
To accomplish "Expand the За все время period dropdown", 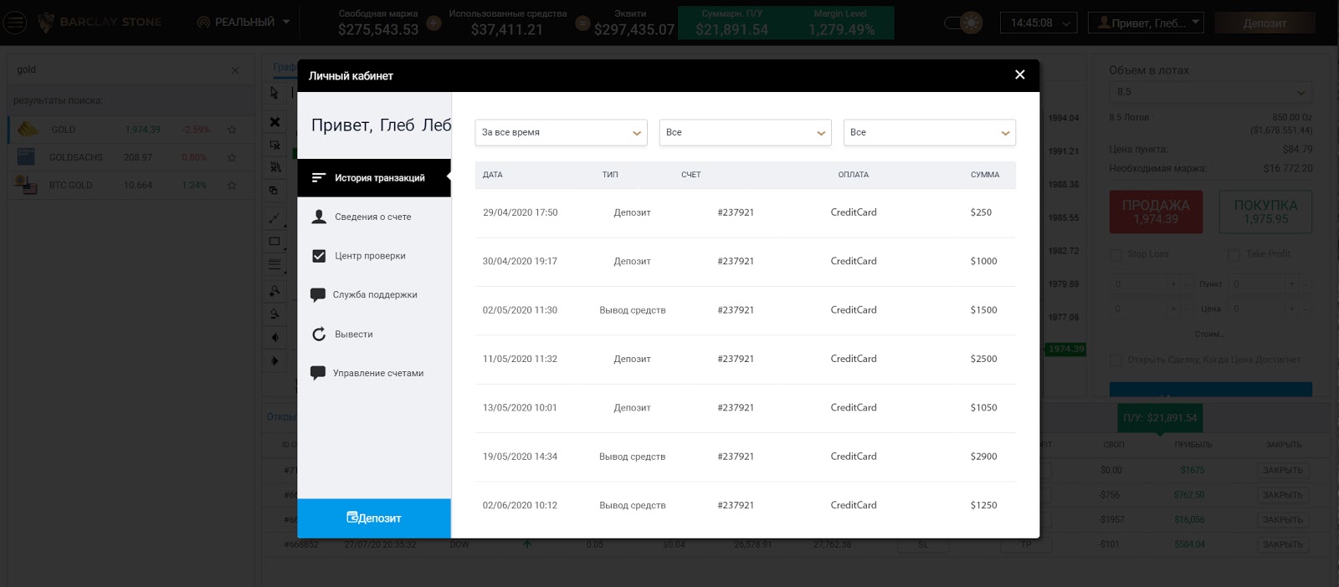I will pyautogui.click(x=561, y=132).
